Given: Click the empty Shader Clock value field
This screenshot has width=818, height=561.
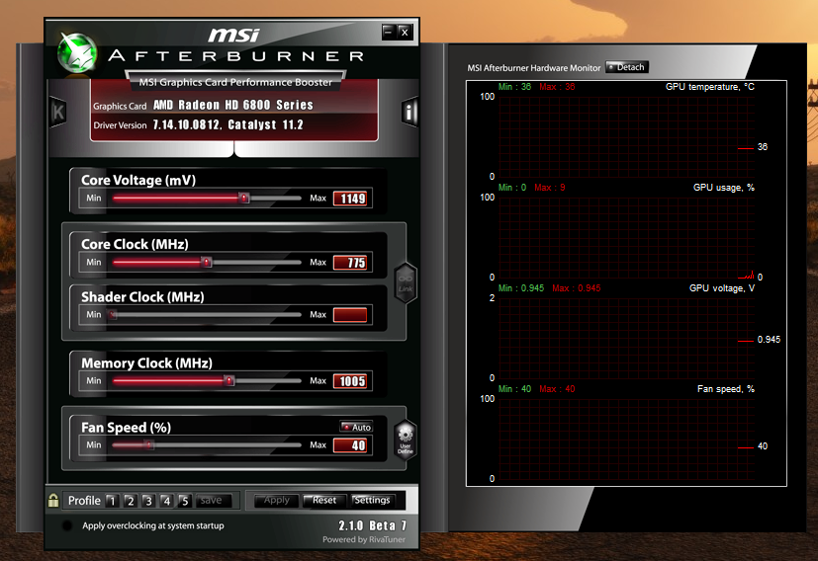Looking at the screenshot, I should 350,315.
